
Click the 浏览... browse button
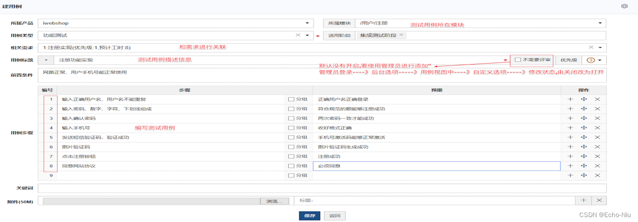(x=274, y=201)
